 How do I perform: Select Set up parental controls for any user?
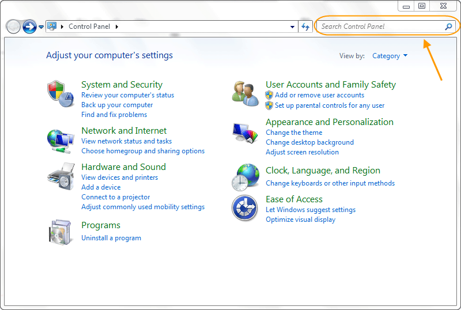point(330,105)
